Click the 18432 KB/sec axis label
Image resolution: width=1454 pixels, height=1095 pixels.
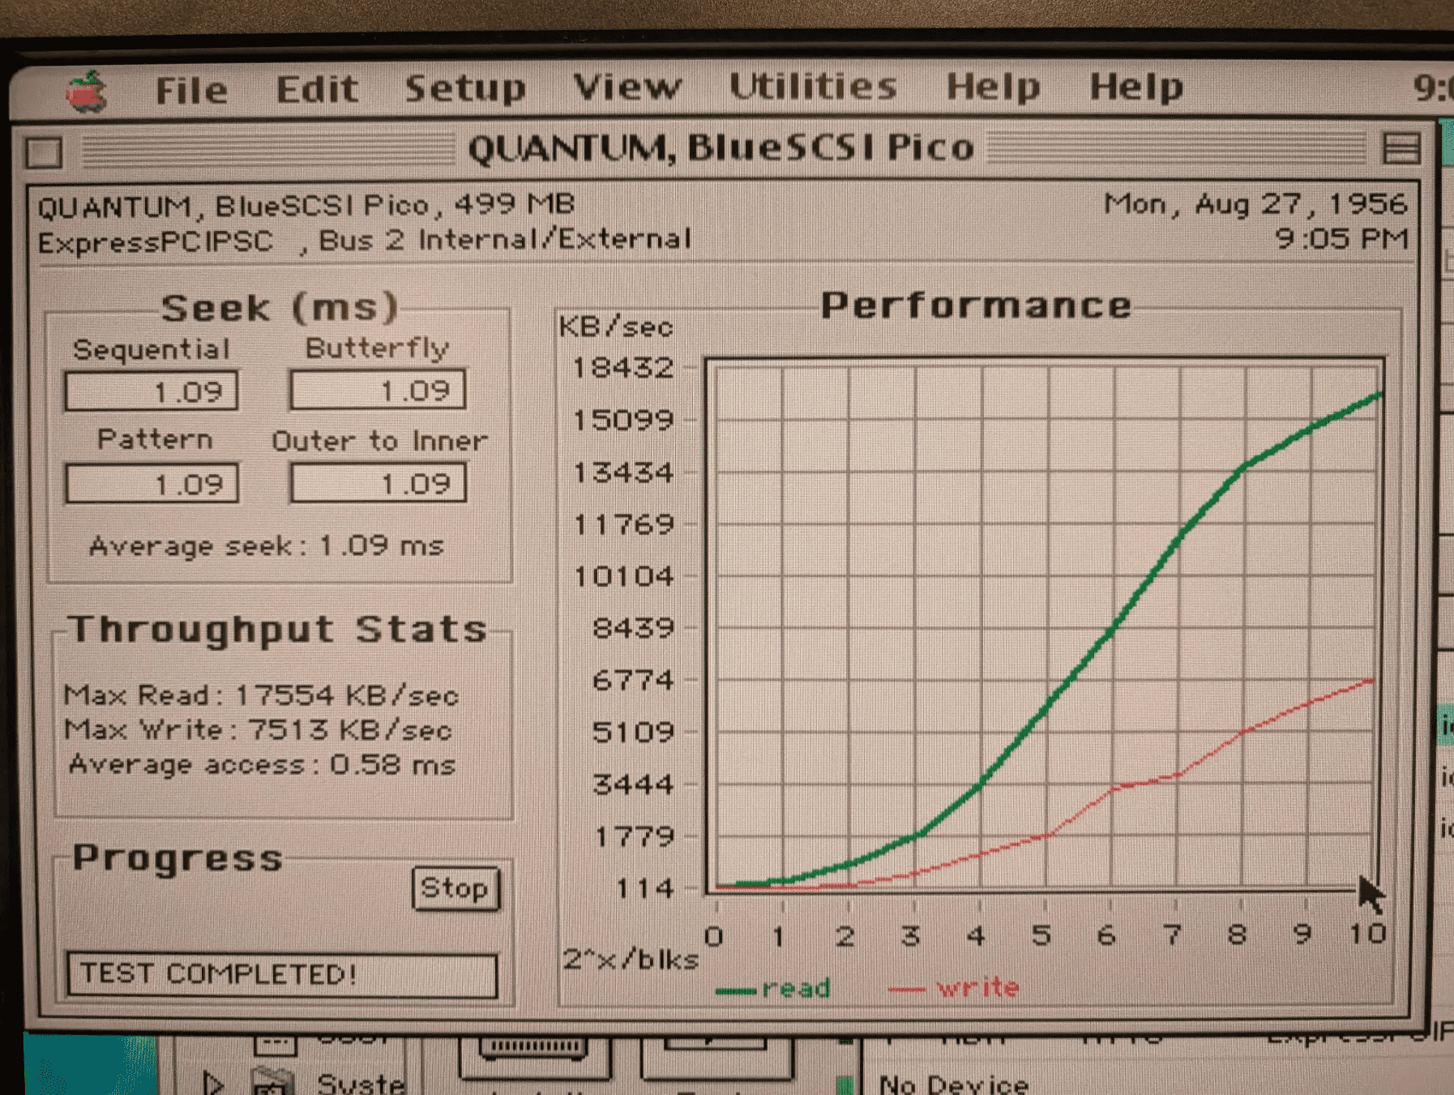point(623,368)
